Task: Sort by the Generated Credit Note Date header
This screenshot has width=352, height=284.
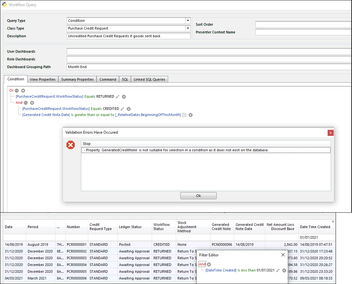Action: 249,227
